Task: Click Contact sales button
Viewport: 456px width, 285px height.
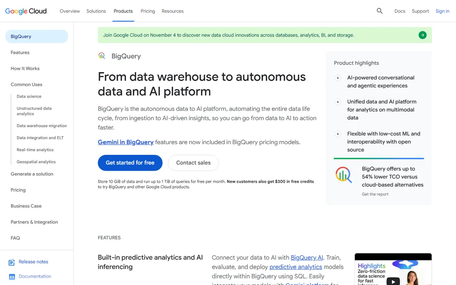Action: click(194, 163)
